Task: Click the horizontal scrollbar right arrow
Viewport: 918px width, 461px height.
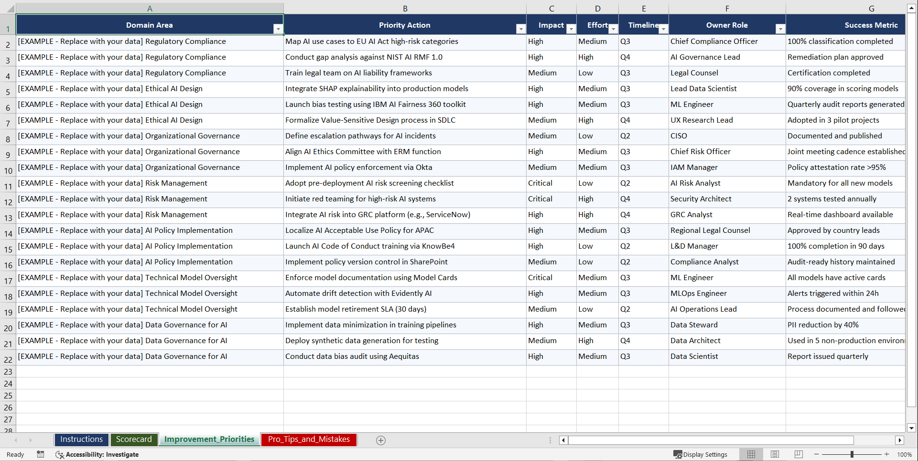Action: click(x=900, y=440)
